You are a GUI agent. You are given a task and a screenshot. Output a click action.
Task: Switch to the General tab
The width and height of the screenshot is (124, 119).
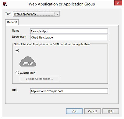click(12, 22)
